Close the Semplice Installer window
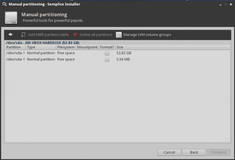 coord(231,4)
